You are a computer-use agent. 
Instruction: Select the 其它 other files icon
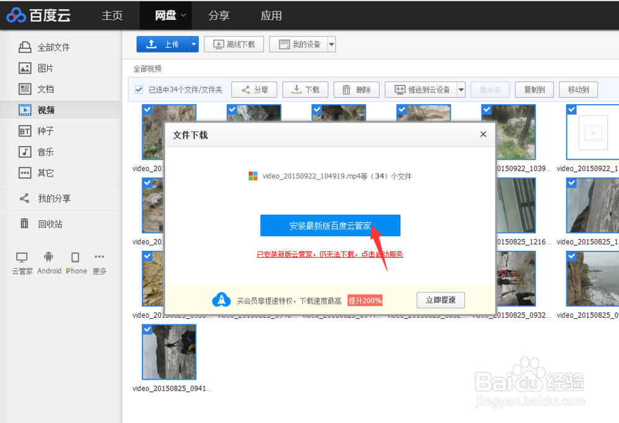click(x=25, y=173)
